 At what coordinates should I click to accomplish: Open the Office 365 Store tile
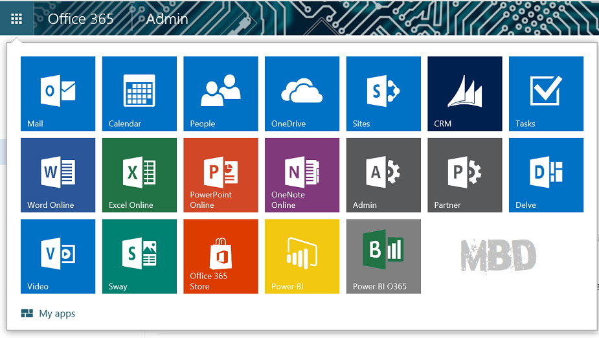[221, 256]
